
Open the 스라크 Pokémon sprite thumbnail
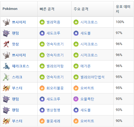6,77
